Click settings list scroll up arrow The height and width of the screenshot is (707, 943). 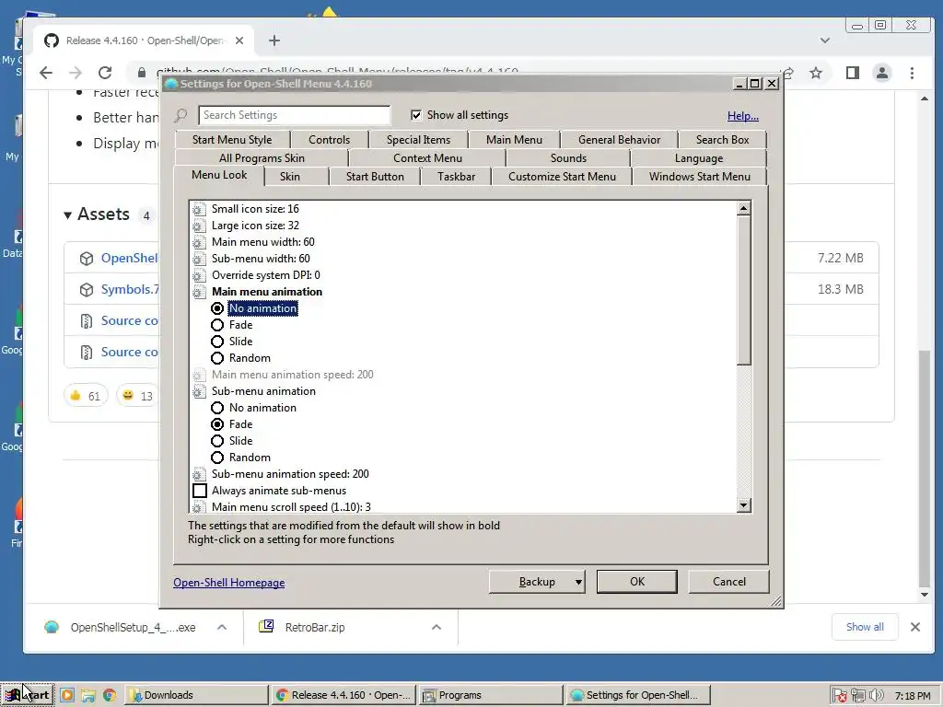(x=744, y=209)
